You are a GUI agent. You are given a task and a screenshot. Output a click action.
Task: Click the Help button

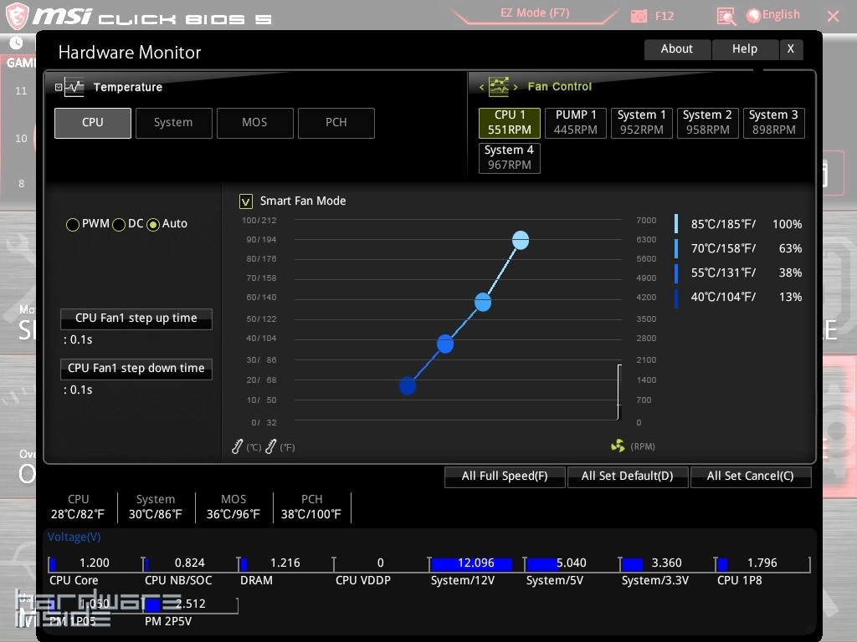[x=745, y=49]
